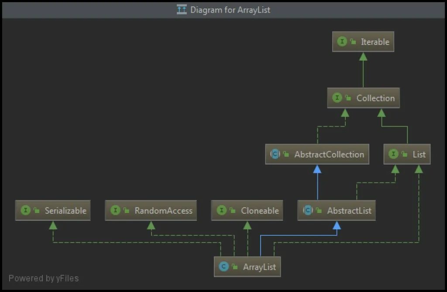Toggle the key icon next to ArrayList
This screenshot has width=447, height=292.
point(234,266)
